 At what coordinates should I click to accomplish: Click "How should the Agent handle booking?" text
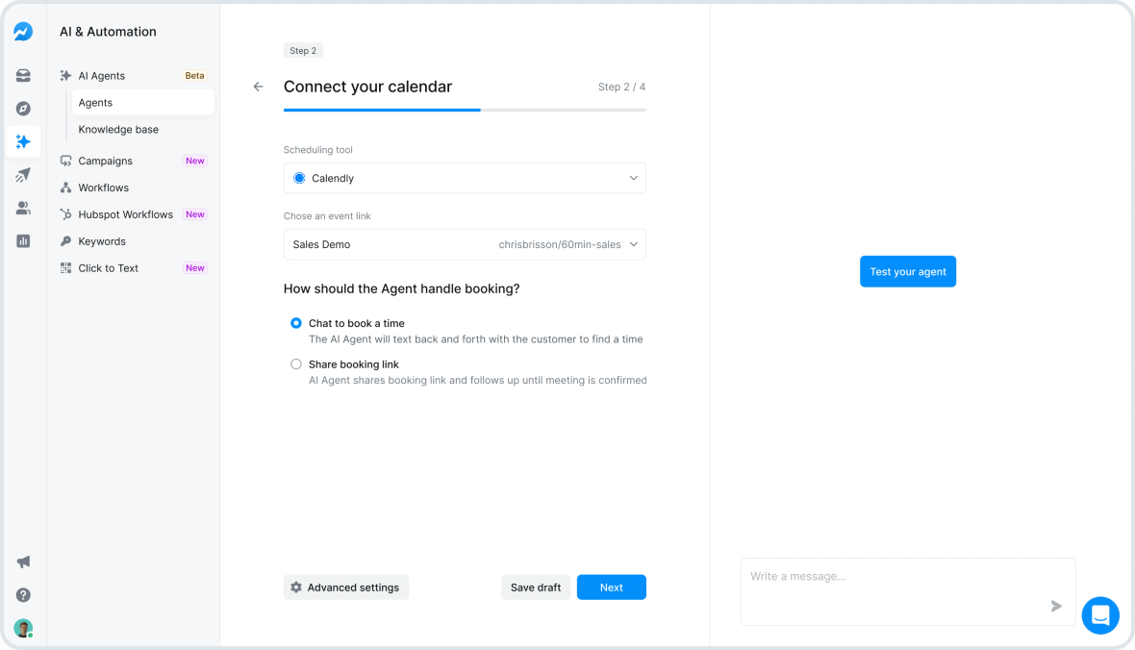pos(402,288)
